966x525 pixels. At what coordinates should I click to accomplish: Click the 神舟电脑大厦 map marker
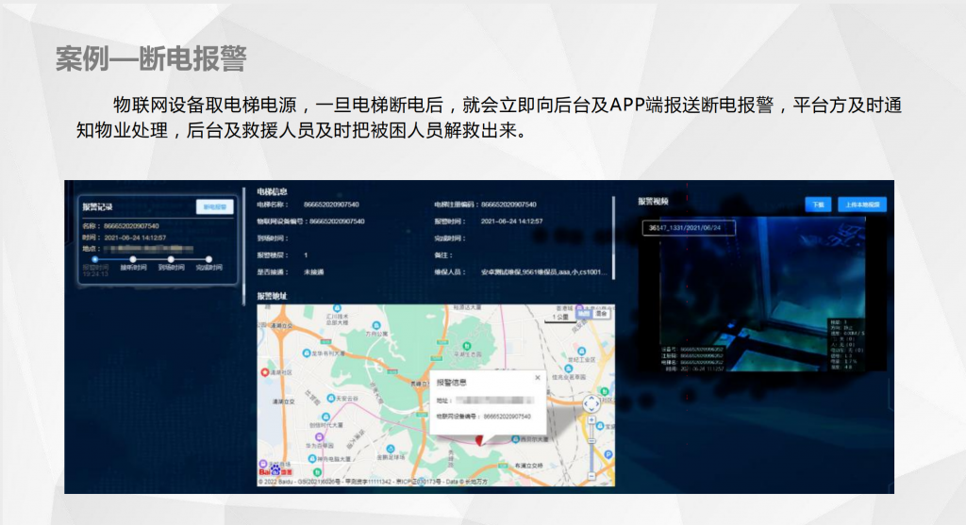click(x=311, y=458)
